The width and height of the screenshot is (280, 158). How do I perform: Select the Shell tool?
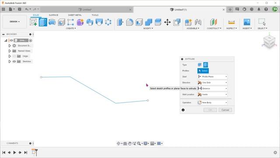pyautogui.click(x=139, y=22)
